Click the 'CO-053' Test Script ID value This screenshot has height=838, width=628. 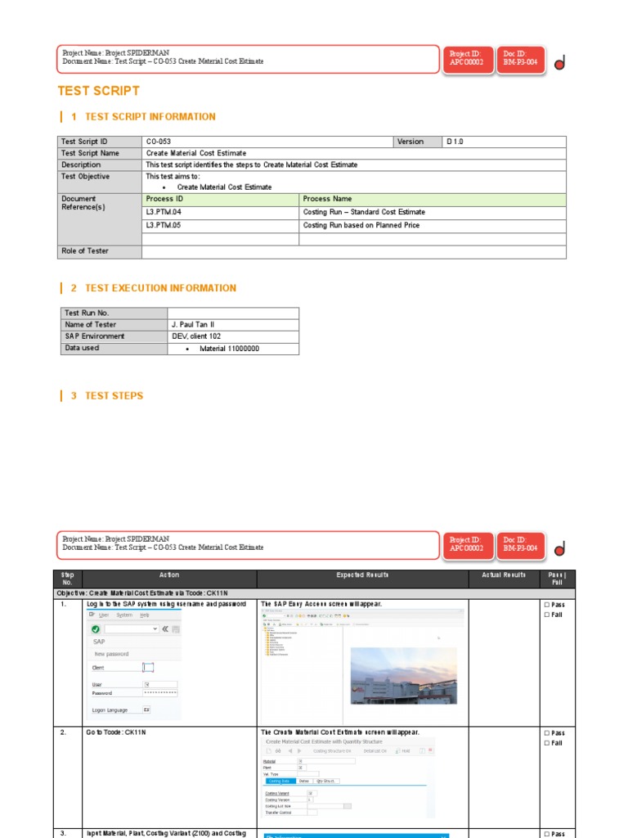[x=159, y=142]
